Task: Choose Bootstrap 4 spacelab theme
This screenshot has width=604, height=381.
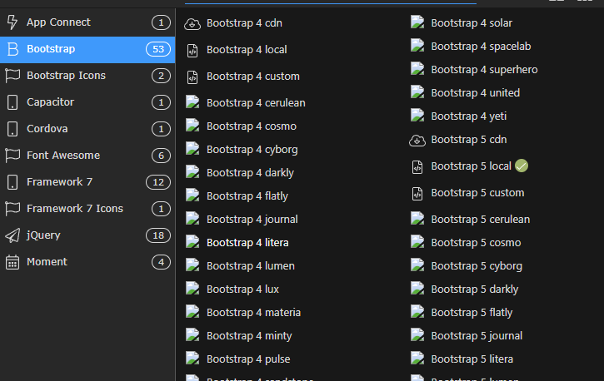Action: pyautogui.click(x=482, y=46)
